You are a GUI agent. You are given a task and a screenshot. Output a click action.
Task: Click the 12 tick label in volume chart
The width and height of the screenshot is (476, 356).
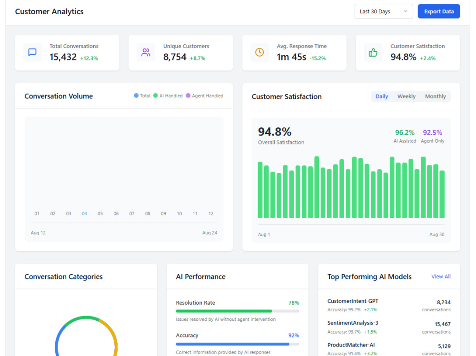[x=211, y=214]
